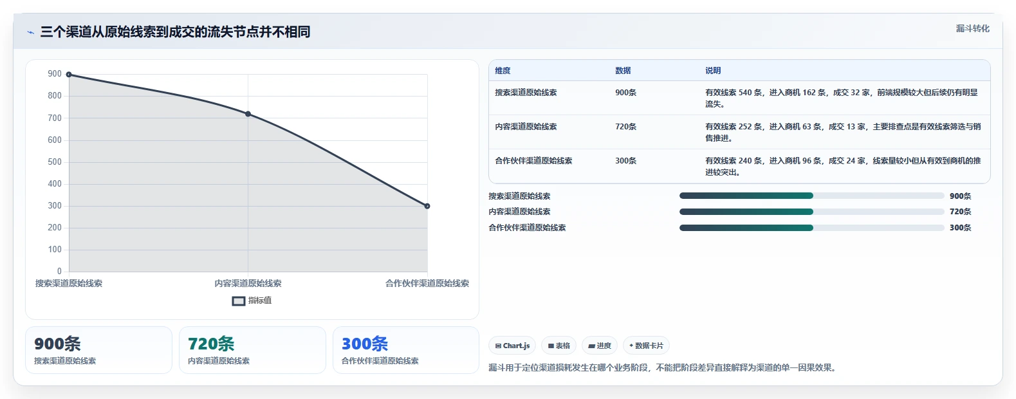Open the 720条 data card
This screenshot has height=399, width=1016.
click(252, 350)
